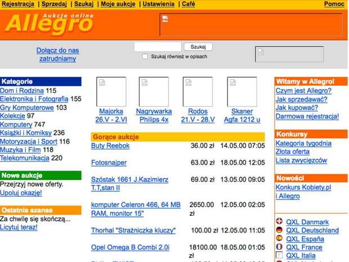Open Książki i Komiksy category

[x=26, y=133]
